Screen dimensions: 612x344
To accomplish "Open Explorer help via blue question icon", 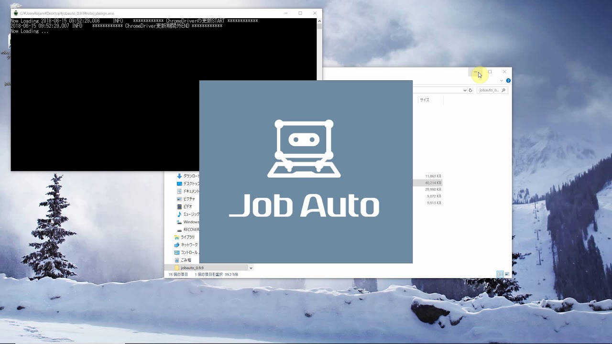I will point(508,81).
